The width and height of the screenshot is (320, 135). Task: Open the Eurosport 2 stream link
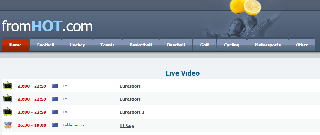tap(132, 112)
